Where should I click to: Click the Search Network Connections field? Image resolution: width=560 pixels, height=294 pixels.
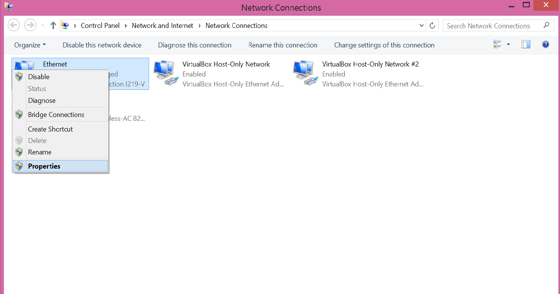(x=493, y=26)
